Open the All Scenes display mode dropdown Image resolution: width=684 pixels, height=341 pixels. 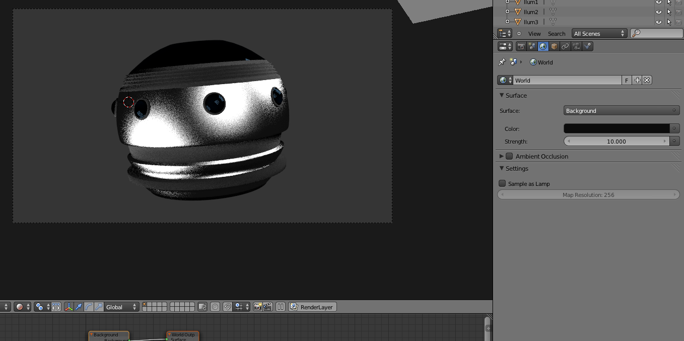coord(599,34)
